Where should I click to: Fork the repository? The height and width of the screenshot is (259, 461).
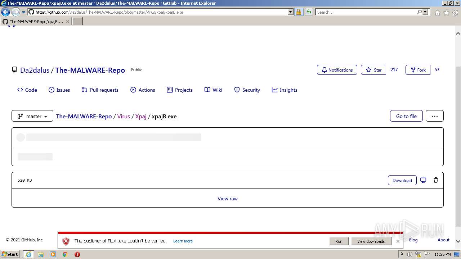418,70
